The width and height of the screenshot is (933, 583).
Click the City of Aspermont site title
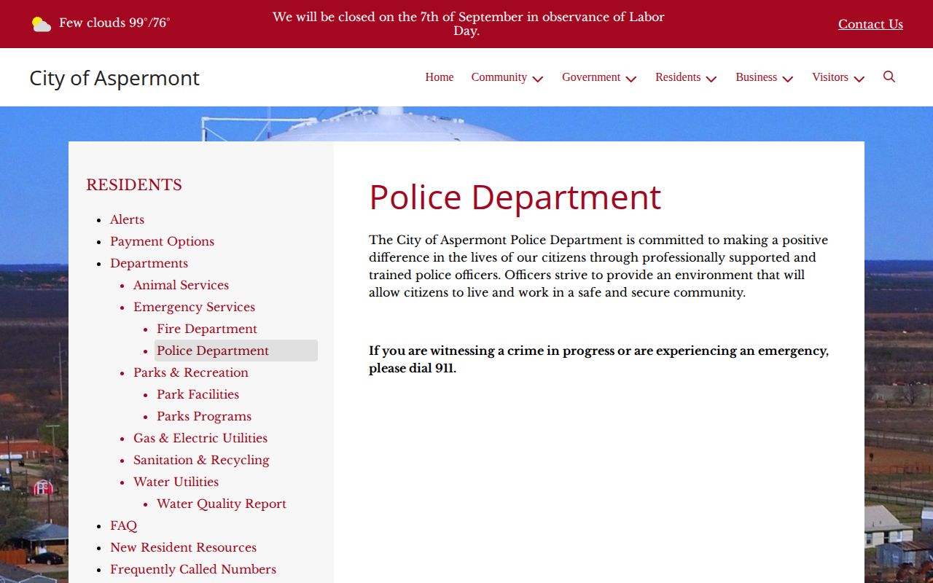tap(114, 78)
